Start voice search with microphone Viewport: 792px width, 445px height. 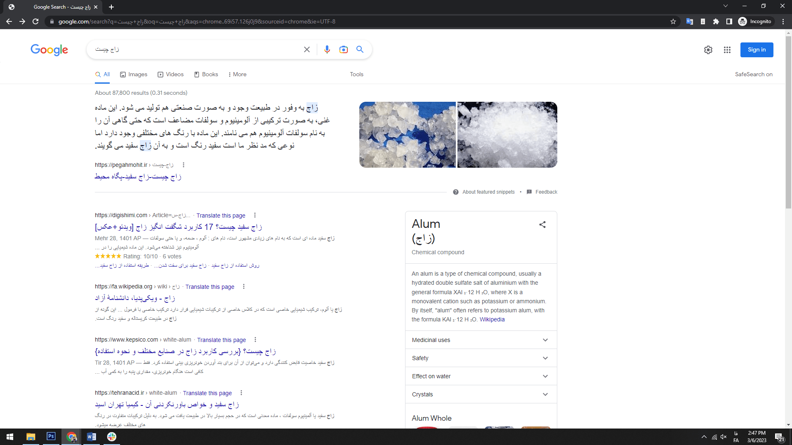click(327, 49)
